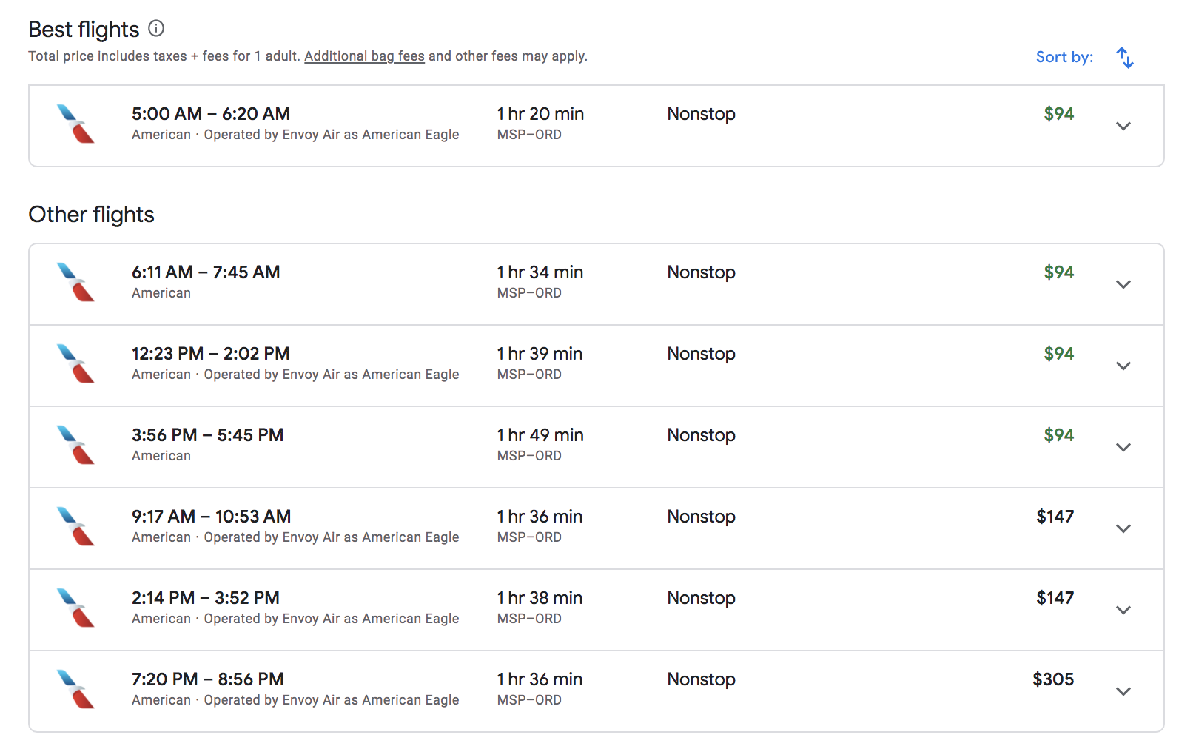Click the airline logo next to the 3:56 PM flight
Screen dimensions: 1196x749
tap(74, 446)
